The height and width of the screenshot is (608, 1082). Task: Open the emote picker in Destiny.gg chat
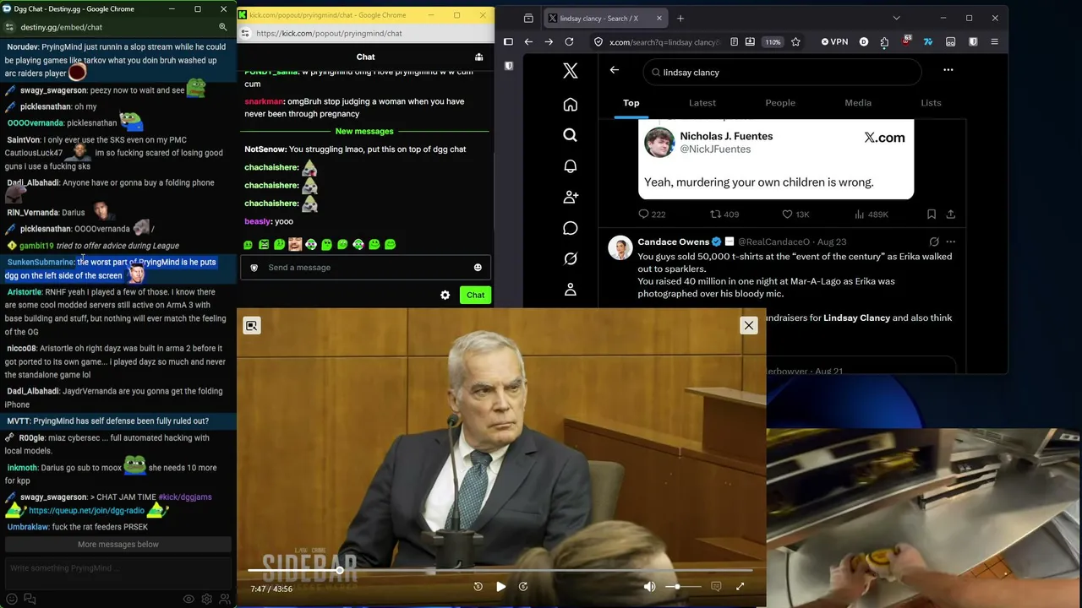(12, 599)
